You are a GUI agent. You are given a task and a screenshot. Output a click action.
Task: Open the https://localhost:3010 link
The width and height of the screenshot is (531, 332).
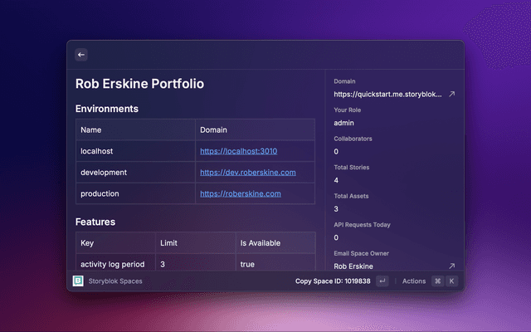pos(238,151)
